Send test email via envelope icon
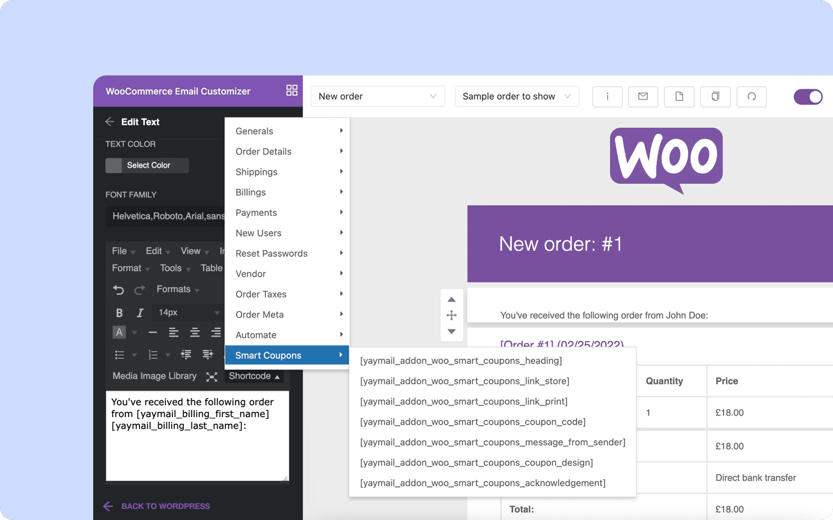833x520 pixels. 643,96
